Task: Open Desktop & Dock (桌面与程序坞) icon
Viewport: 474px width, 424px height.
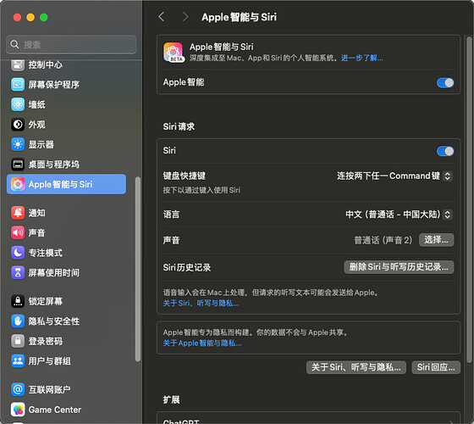Action: click(18, 165)
